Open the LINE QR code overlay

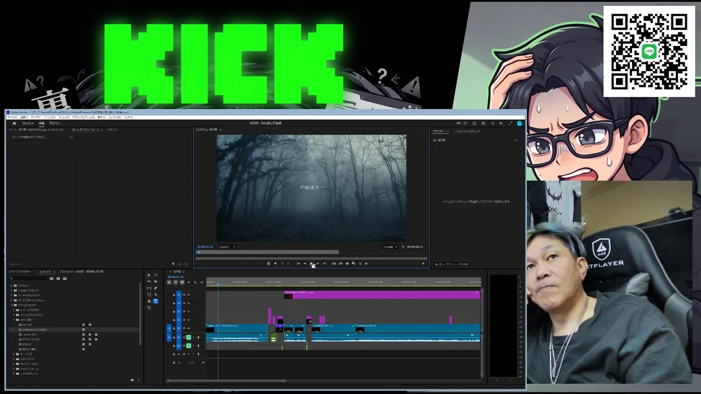(649, 51)
